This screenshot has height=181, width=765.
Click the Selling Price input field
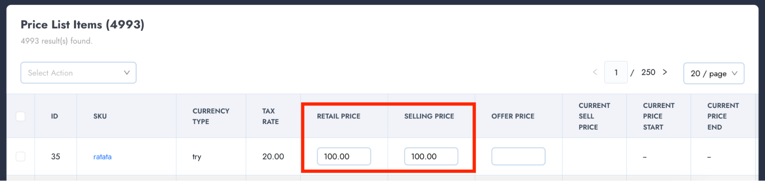pos(431,157)
